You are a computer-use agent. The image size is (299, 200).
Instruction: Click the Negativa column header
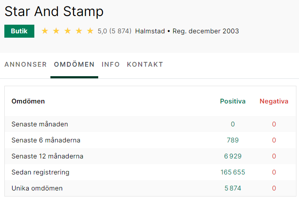274,101
